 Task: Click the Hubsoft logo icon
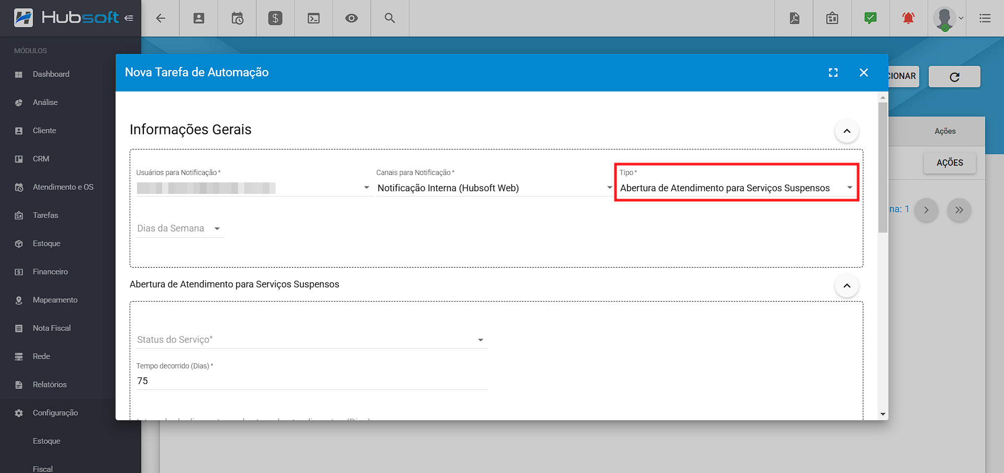[24, 18]
